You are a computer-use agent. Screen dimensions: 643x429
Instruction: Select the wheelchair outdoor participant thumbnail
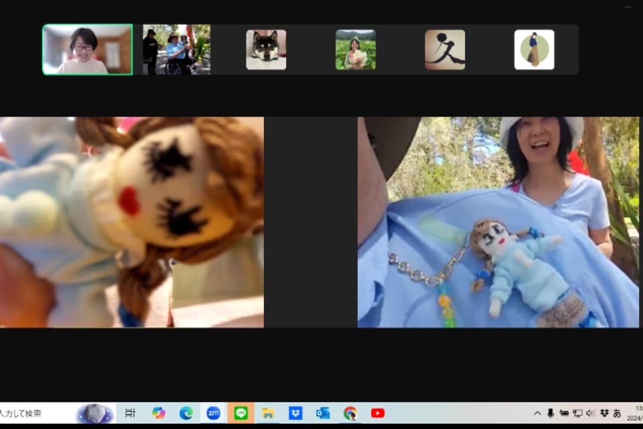click(x=176, y=50)
